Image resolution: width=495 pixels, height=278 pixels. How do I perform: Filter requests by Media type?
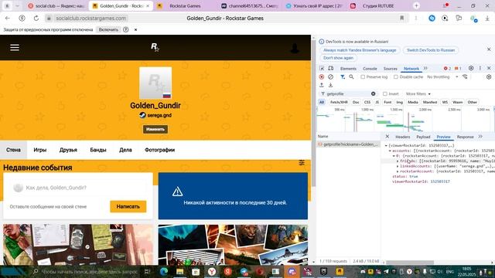pyautogui.click(x=412, y=102)
